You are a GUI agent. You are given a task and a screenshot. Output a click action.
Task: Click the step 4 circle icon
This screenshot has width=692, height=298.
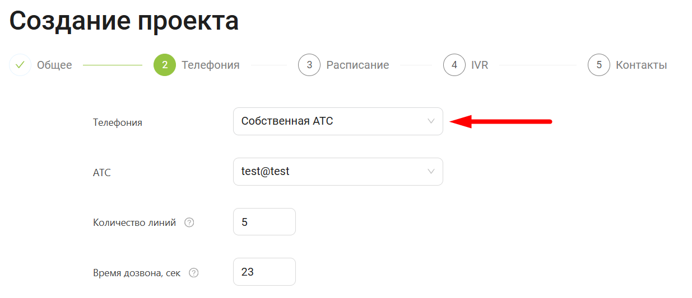[454, 65]
